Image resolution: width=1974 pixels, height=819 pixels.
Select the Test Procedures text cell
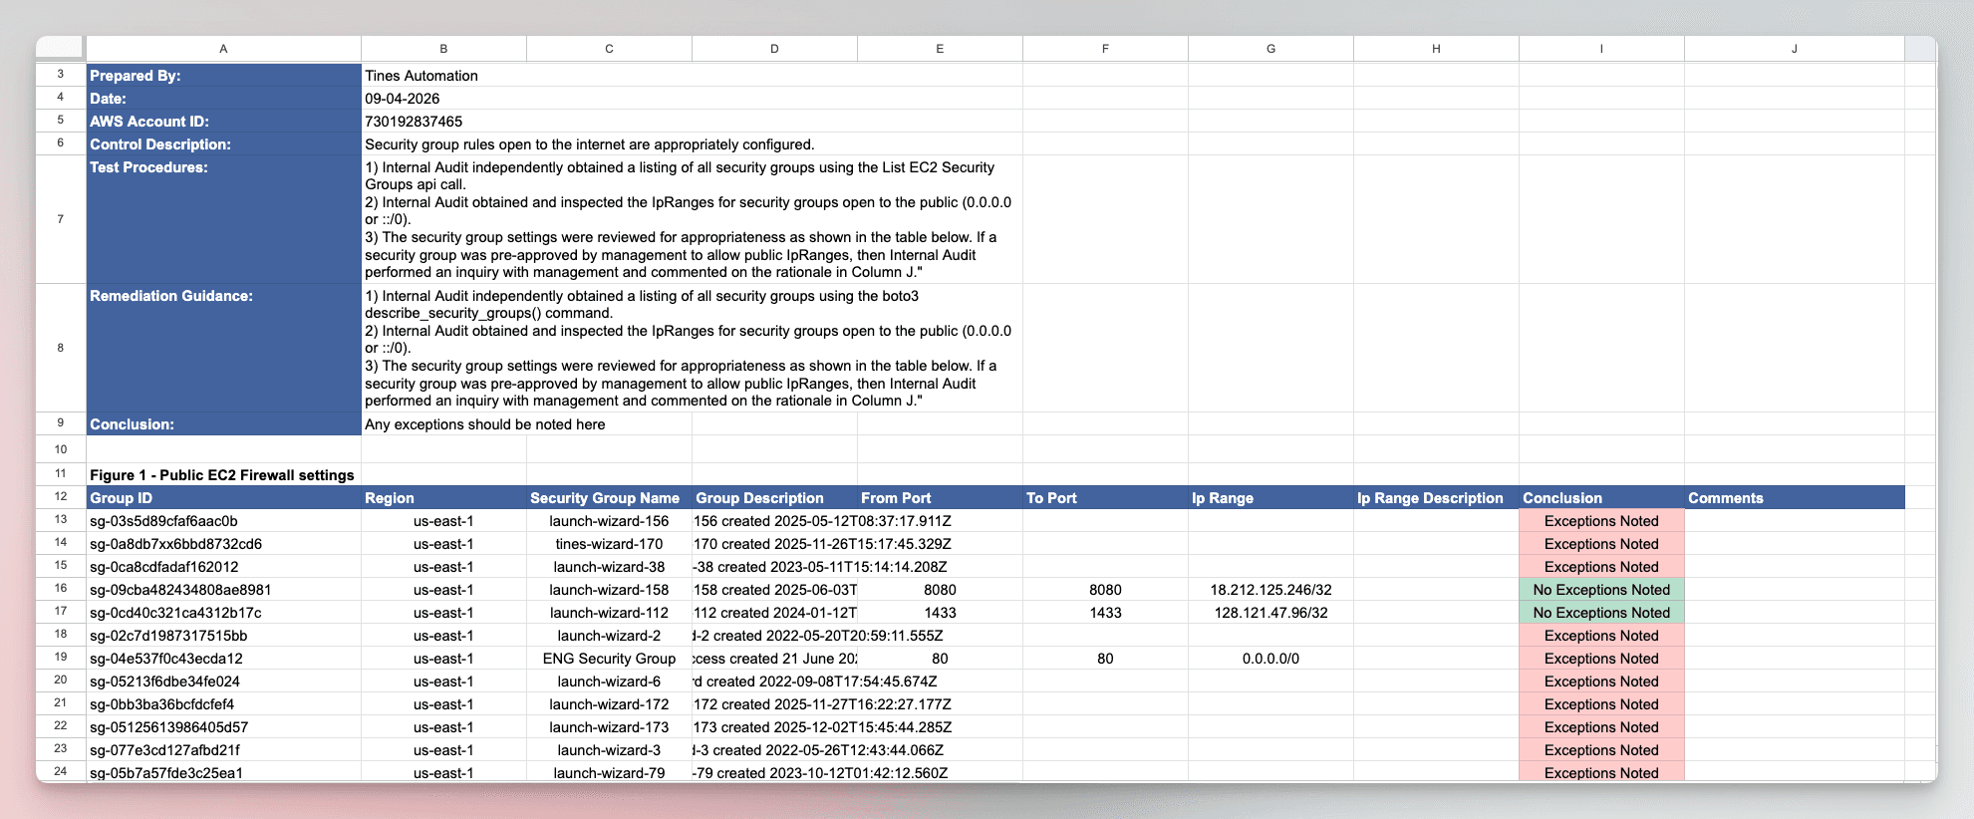(x=692, y=219)
